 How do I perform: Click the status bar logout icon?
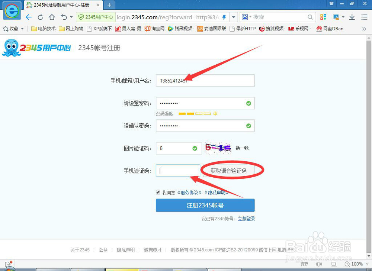tap(8, 264)
